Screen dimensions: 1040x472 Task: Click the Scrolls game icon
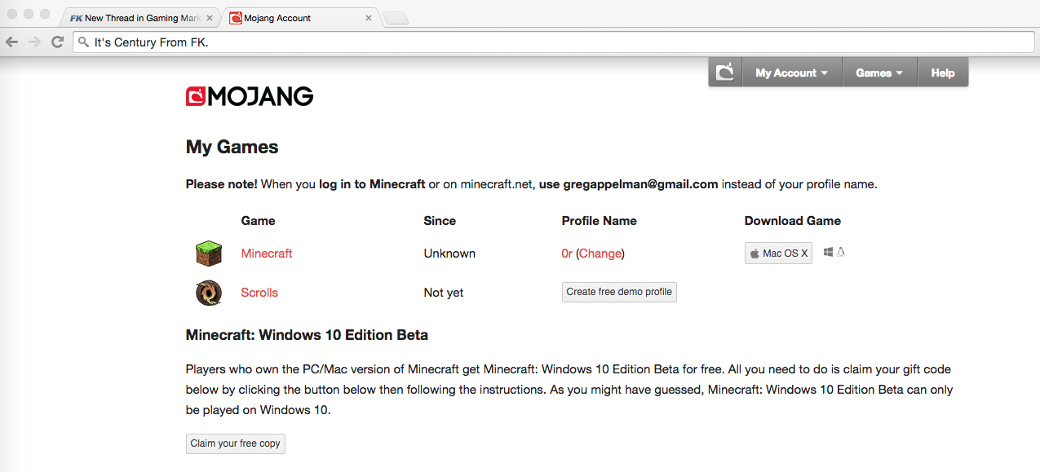[209, 293]
